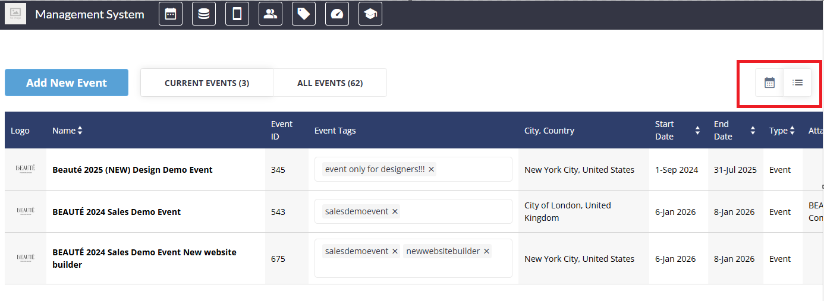This screenshot has width=824, height=301.
Task: Sort events by Start Date arrows
Action: [697, 131]
